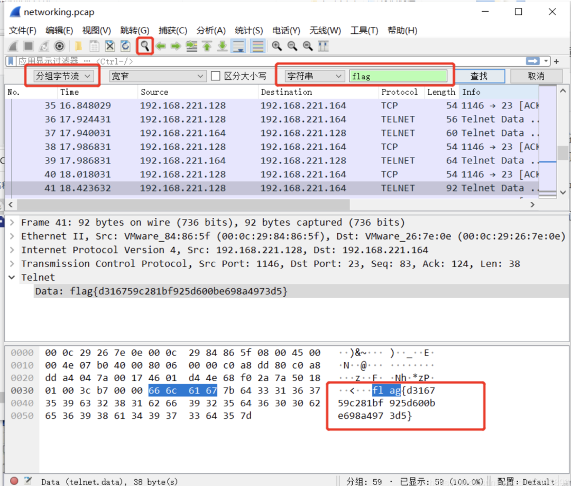Toggle packet colorization icon
This screenshot has height=486, width=571.
(258, 46)
